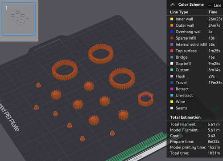Select the hex nut model on plate
Screen dimensions: 223x161
click(x=146, y=99)
